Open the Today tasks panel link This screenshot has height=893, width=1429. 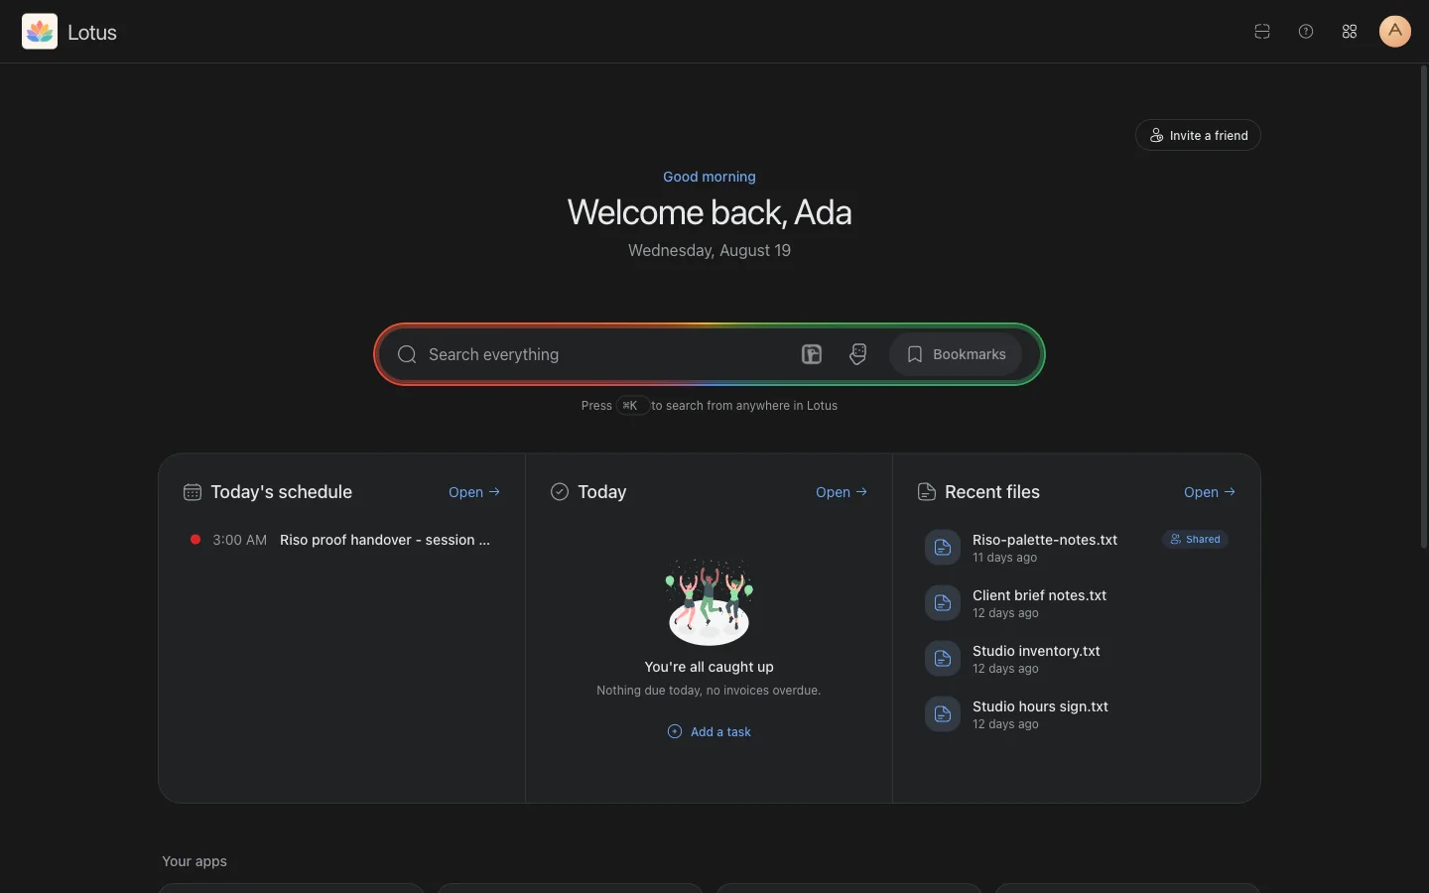coord(842,492)
